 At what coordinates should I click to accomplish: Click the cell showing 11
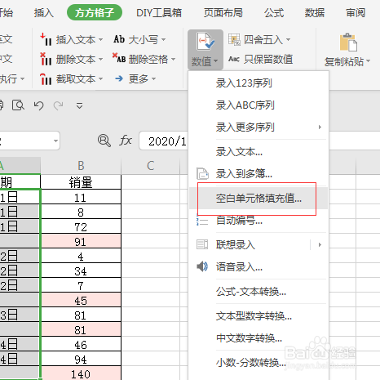point(81,197)
